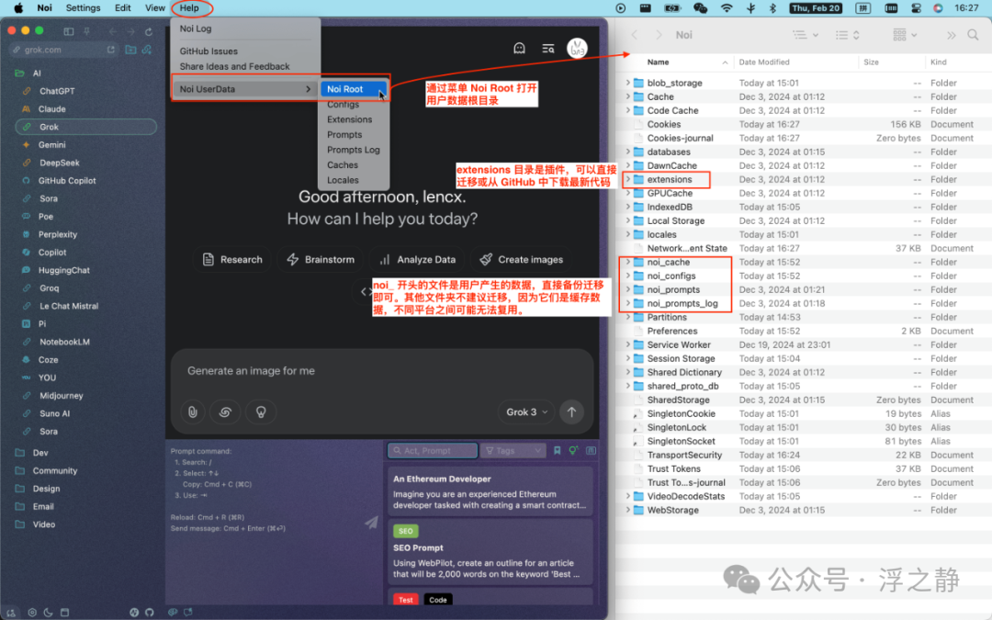Open Grok's private chat ghost icon

click(x=519, y=48)
